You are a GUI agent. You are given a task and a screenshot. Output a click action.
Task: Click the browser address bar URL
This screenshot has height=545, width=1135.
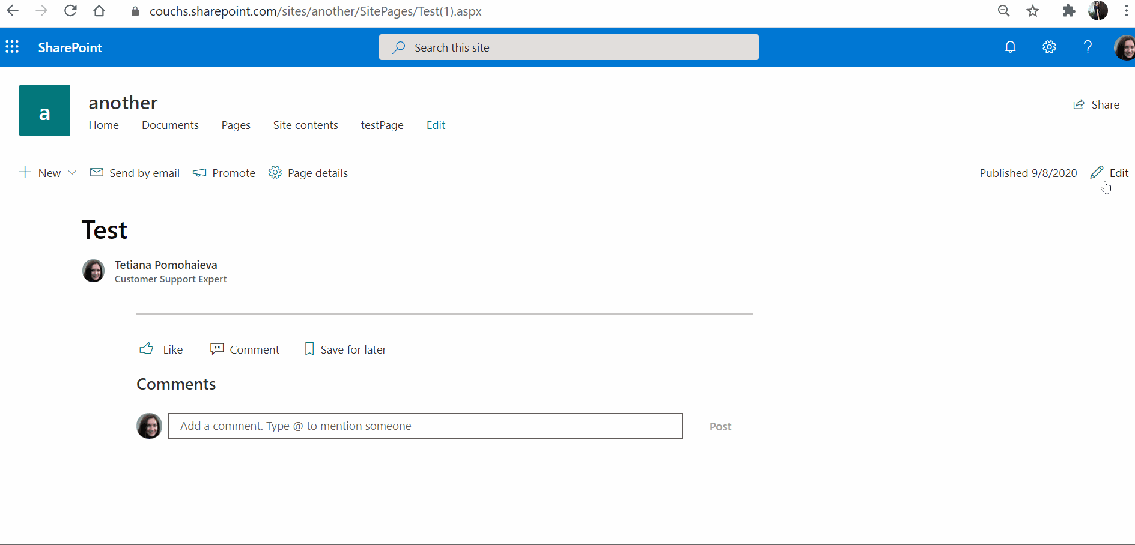point(315,11)
